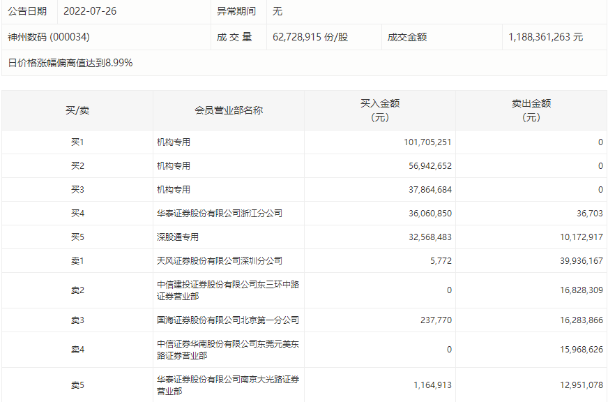Click the 公告日期 value 2022-07-26
This screenshot has width=608, height=402.
[90, 12]
